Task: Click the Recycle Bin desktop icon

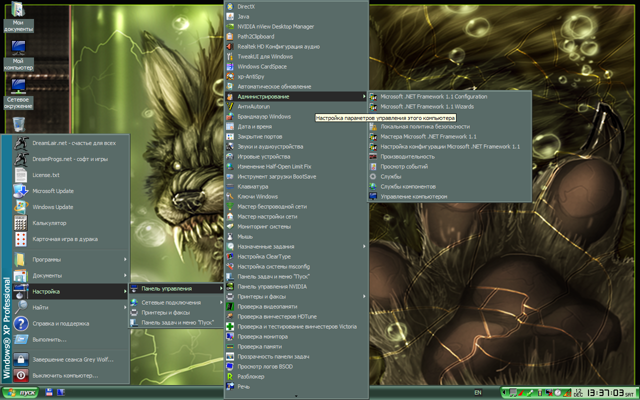Action: tap(18, 123)
